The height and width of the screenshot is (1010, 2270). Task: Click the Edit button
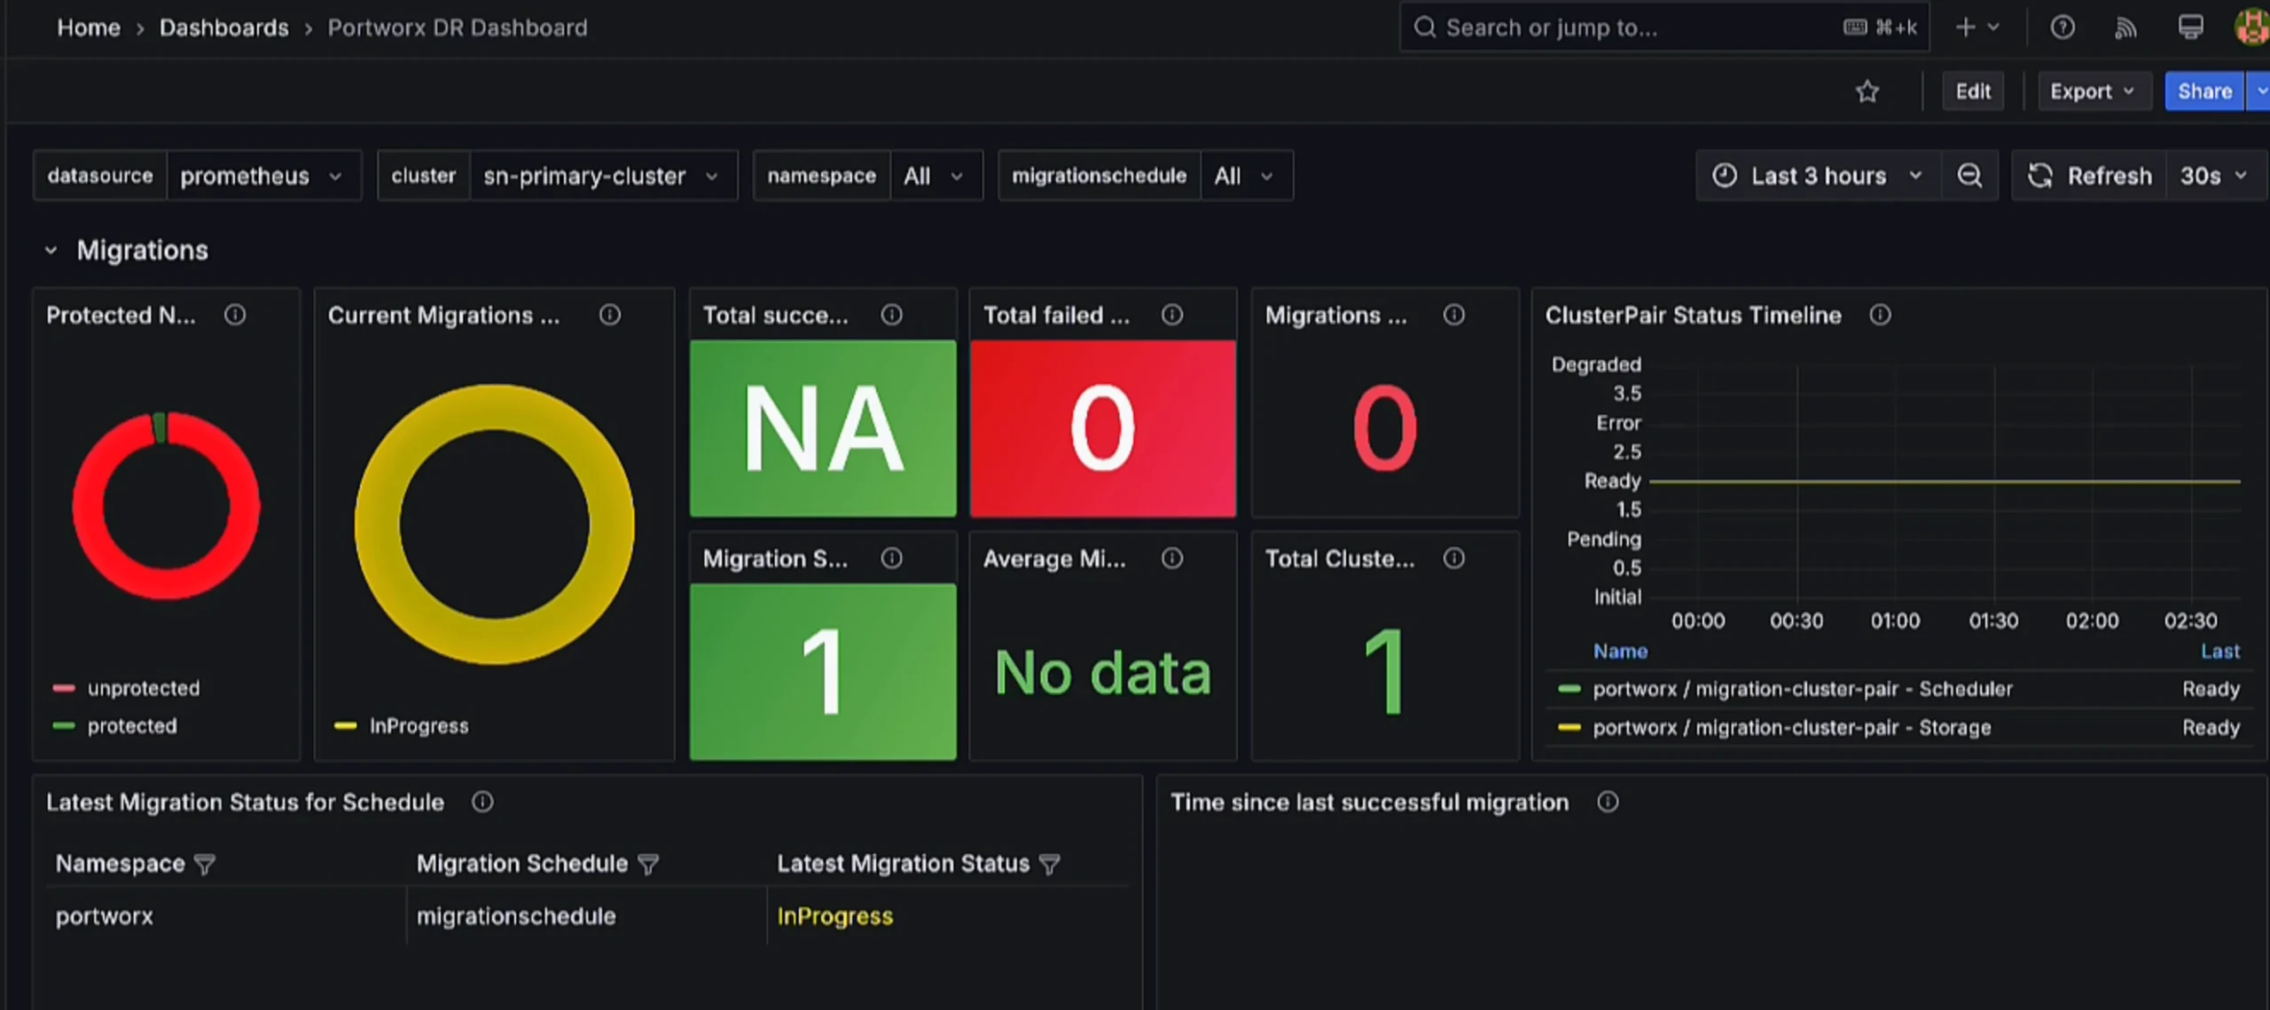[1973, 91]
